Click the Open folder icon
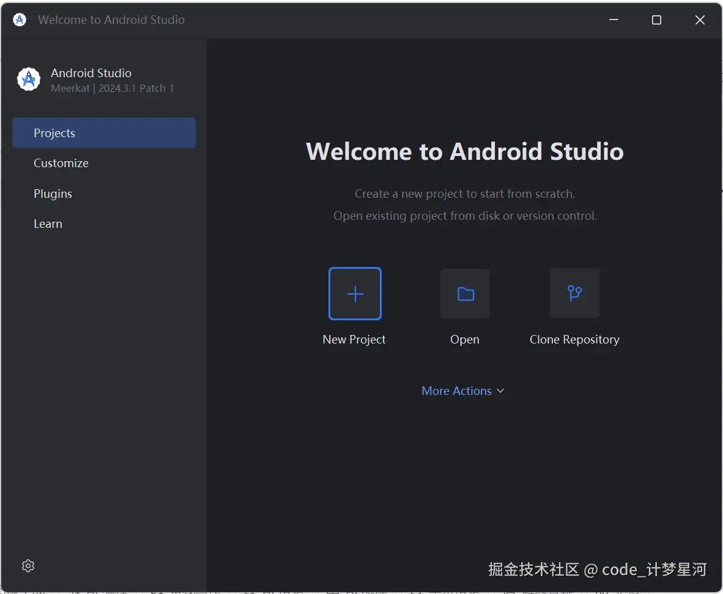Viewport: 723px width, 594px height. click(465, 293)
